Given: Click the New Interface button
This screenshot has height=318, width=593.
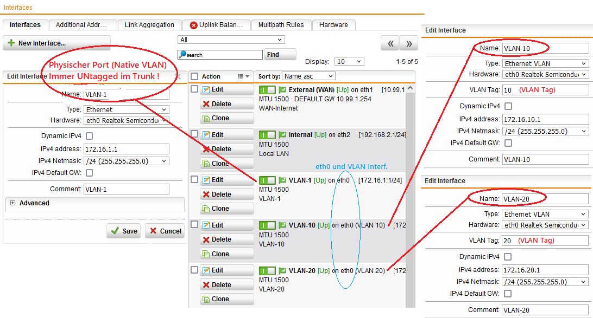Looking at the screenshot, I should click(56, 43).
